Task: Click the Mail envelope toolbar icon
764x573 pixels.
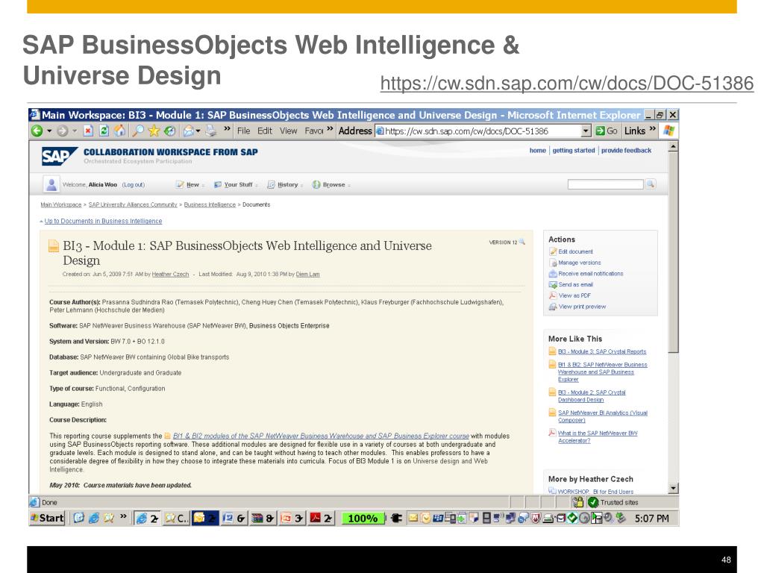Action: coord(188,131)
